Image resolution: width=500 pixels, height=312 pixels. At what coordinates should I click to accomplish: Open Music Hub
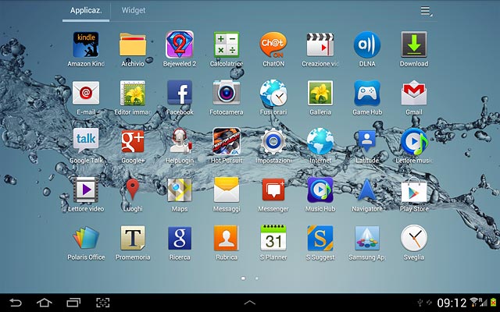(x=320, y=190)
